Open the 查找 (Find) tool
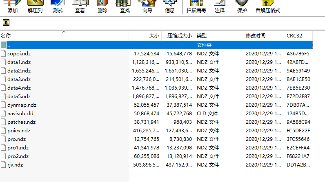This screenshot has height=182, width=325. [x=125, y=7]
